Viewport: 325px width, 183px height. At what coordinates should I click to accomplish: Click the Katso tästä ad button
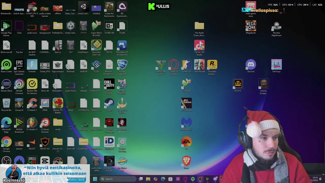[77, 179]
